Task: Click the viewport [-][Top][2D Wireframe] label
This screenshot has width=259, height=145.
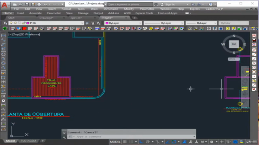Action: [24, 34]
